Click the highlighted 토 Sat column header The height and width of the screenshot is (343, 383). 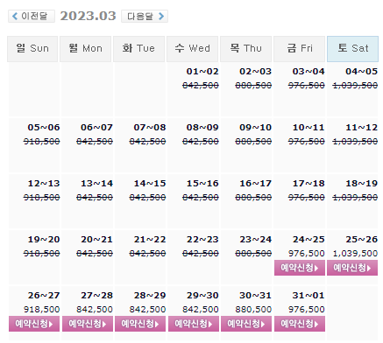[352, 49]
